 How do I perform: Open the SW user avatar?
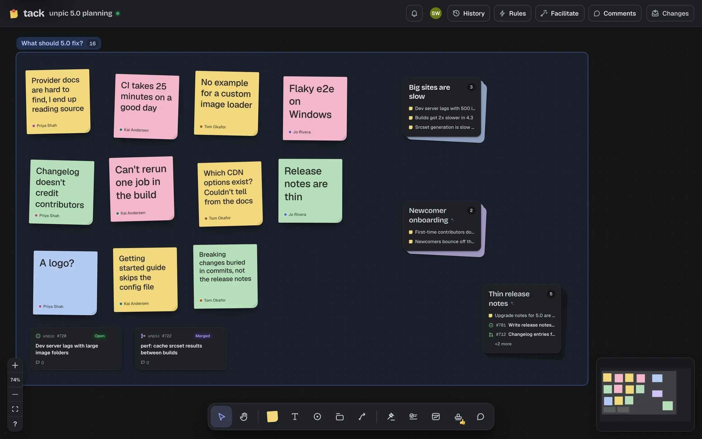click(436, 13)
